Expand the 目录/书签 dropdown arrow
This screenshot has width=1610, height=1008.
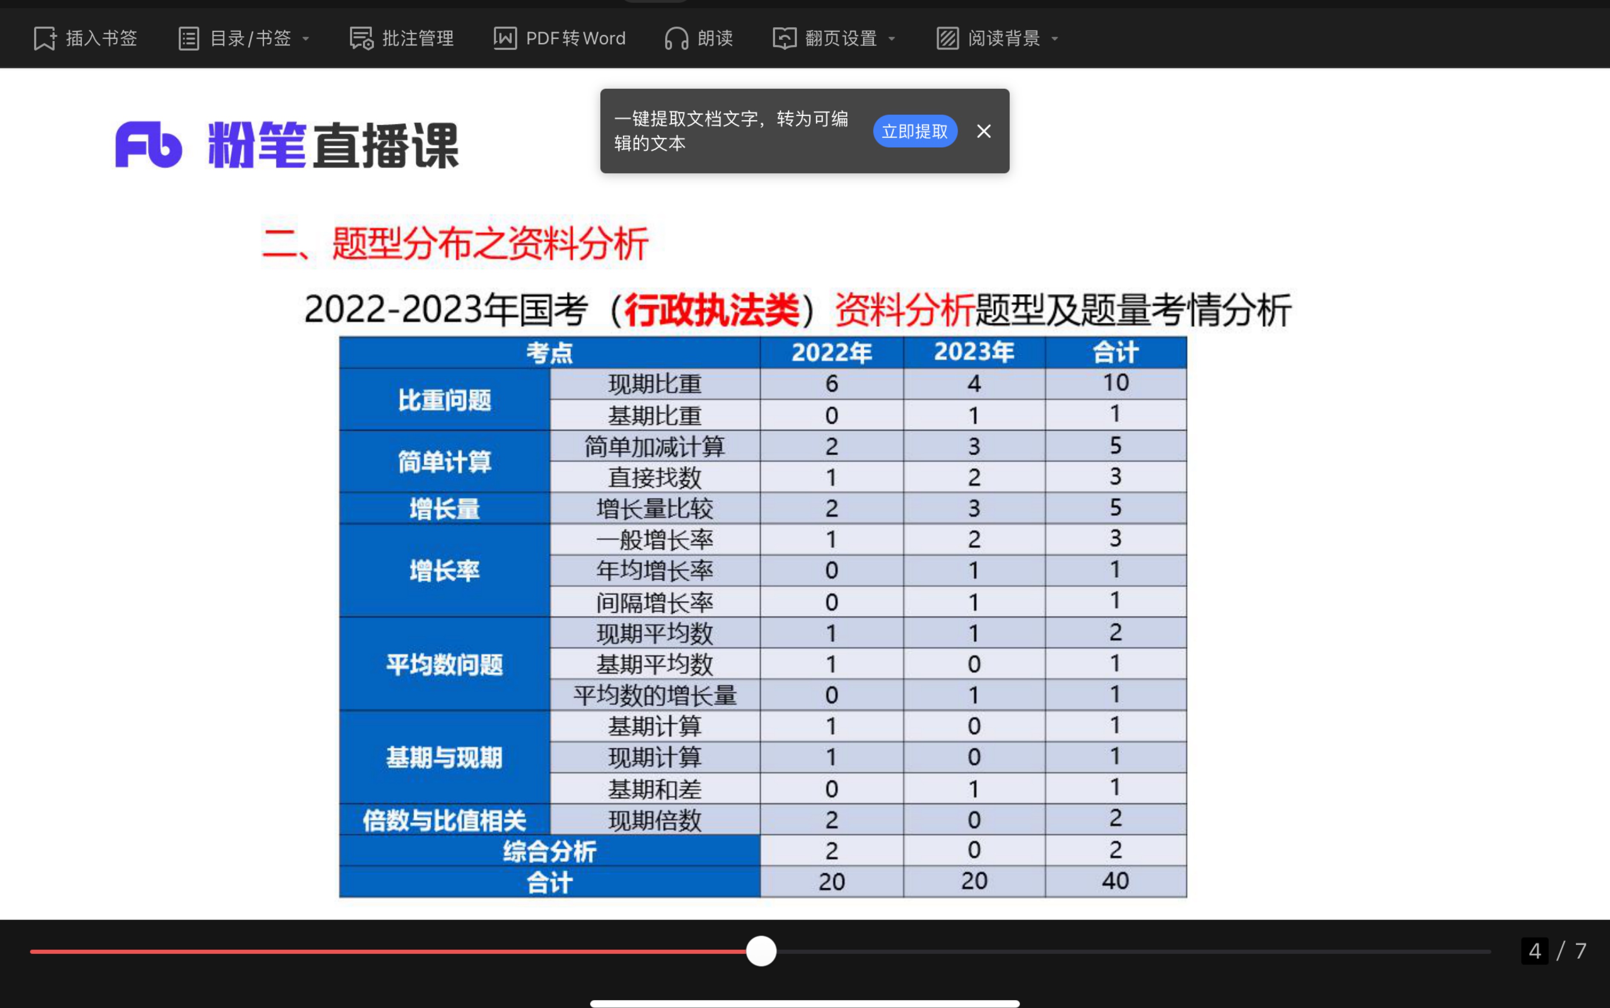(306, 39)
